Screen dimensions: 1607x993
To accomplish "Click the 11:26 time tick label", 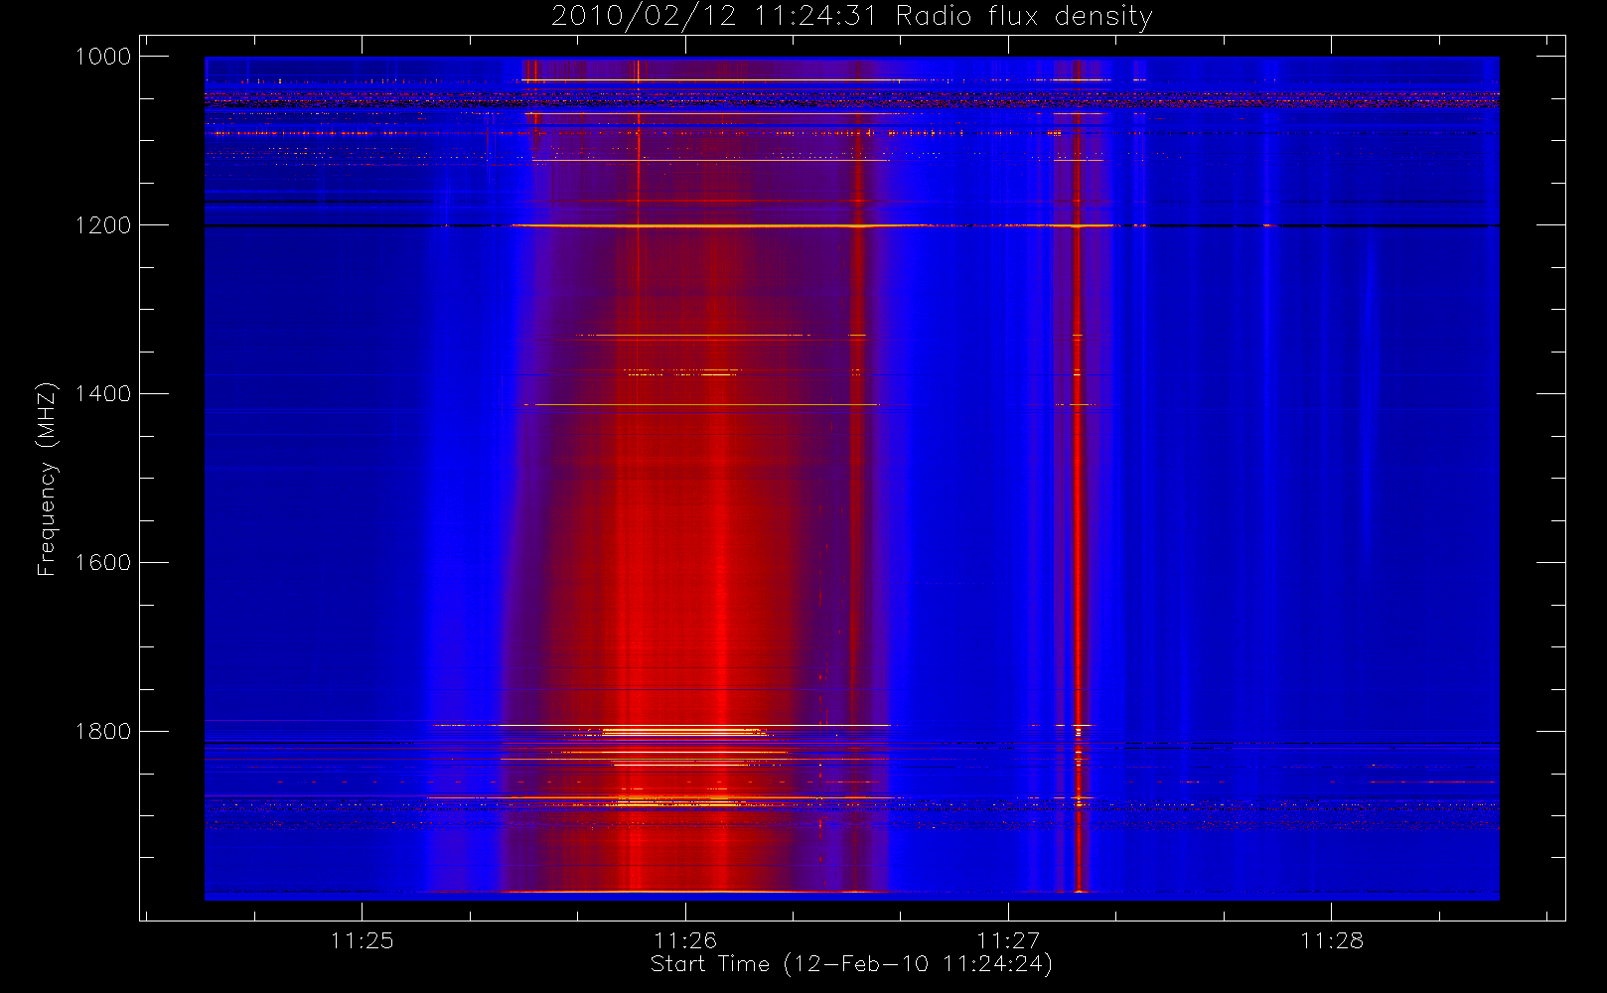I will click(x=685, y=940).
